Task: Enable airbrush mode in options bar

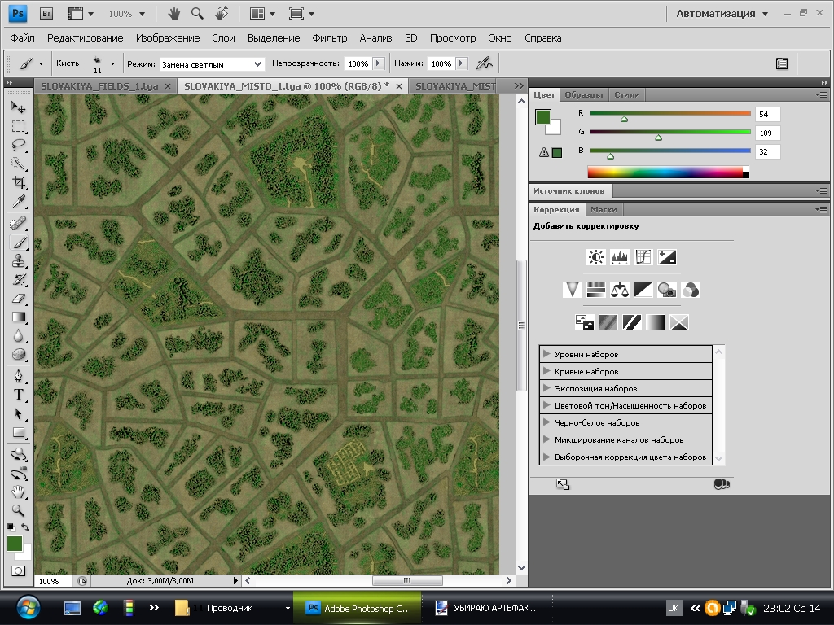Action: tap(484, 63)
